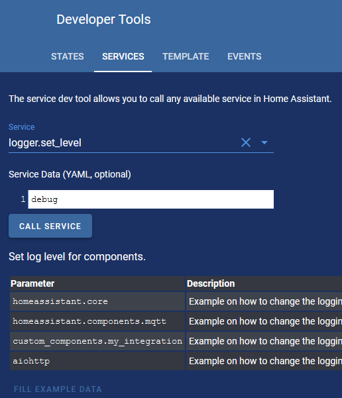Screen dimensions: 342x398
Task: Click the description for custom_components.my_integration row
Action: coord(265,341)
